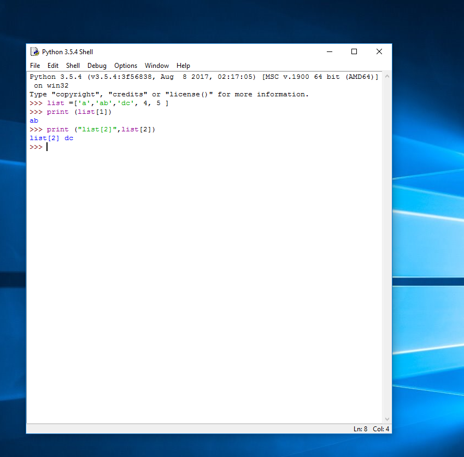Open the Options menu

tap(126, 66)
